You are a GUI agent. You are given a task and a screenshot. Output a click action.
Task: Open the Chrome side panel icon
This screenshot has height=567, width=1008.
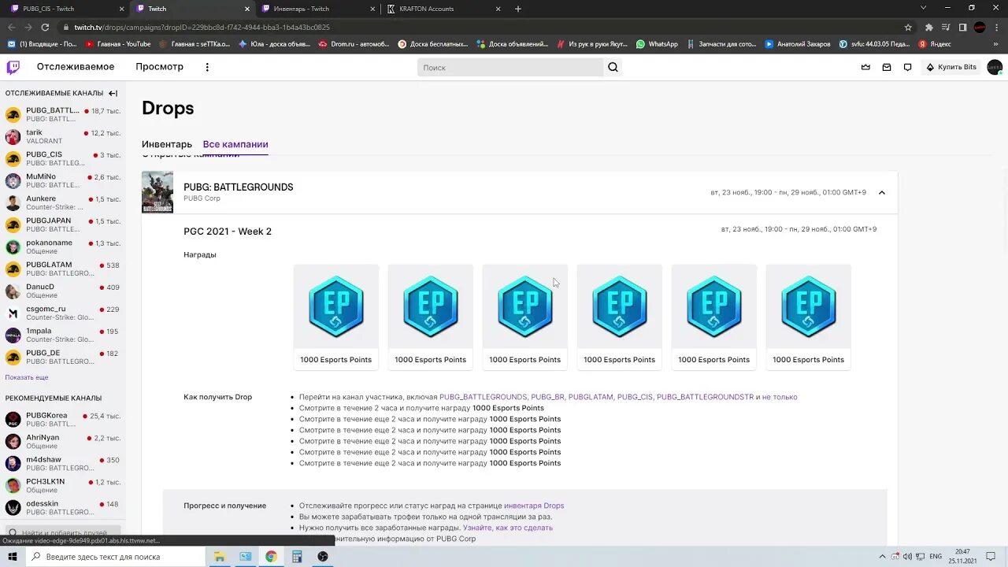pyautogui.click(x=962, y=27)
